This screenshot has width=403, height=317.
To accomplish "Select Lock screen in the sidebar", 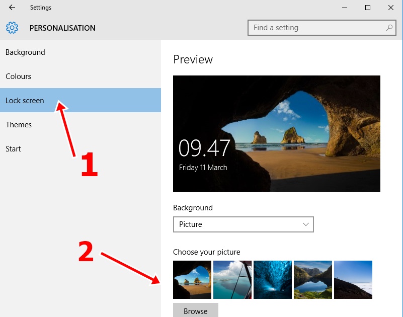I will pos(25,100).
